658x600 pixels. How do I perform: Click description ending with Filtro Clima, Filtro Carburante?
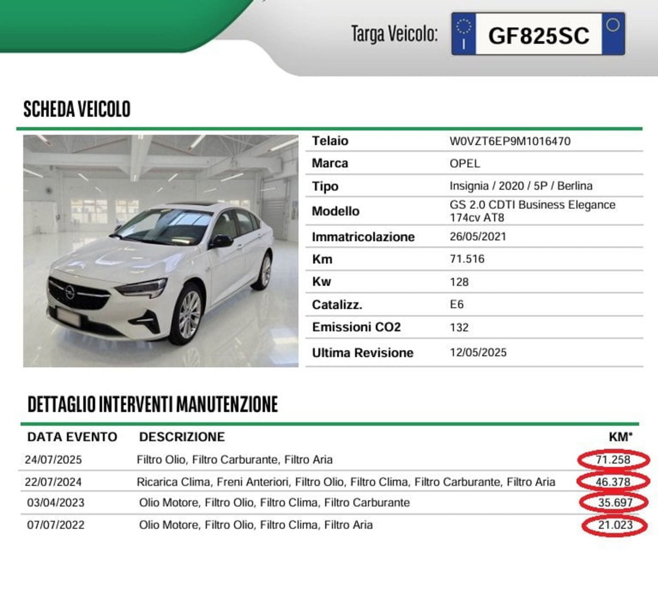[x=274, y=502]
